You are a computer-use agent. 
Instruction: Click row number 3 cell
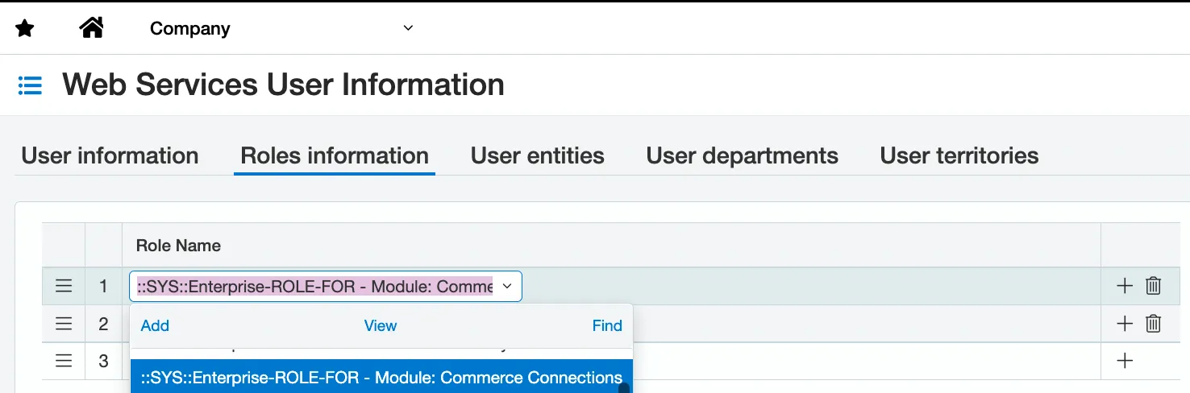[103, 361]
